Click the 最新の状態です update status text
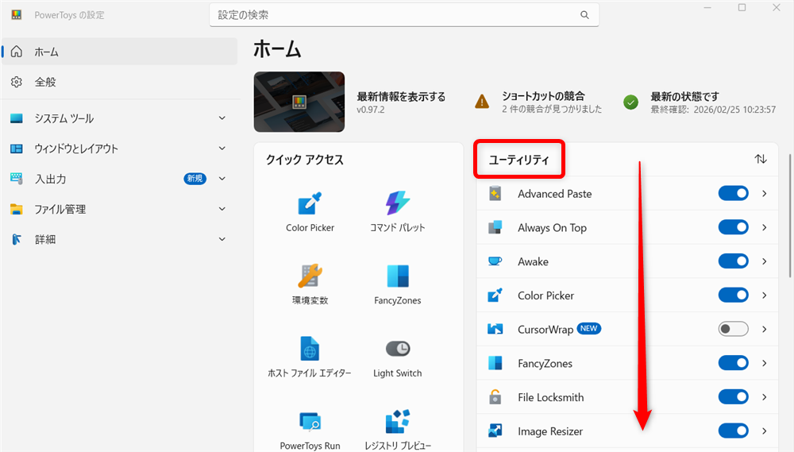 [684, 96]
